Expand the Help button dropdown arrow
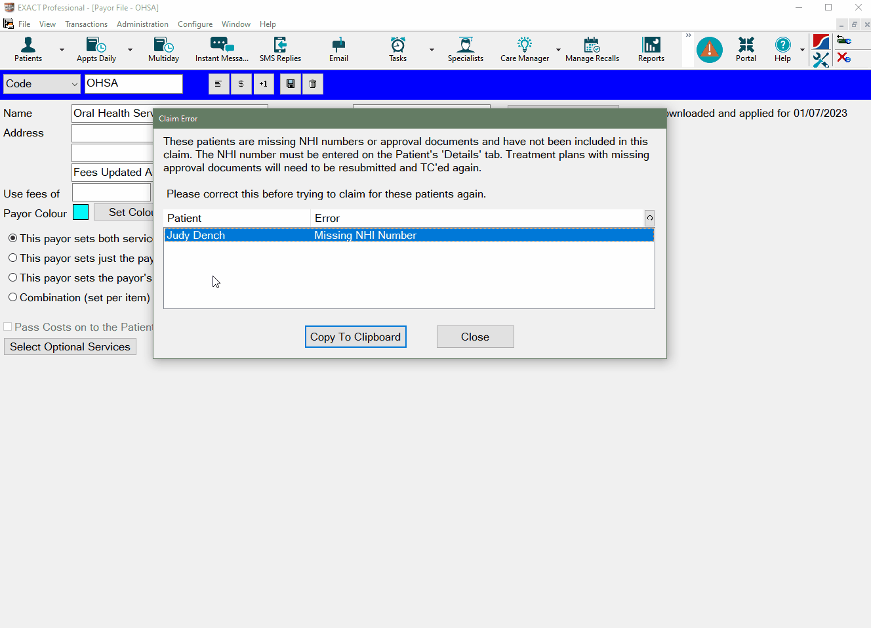 [801, 49]
